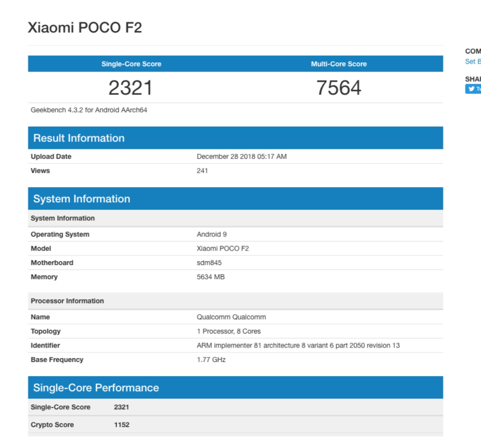Click the Geekbench 4.3.2 version text

pos(89,110)
